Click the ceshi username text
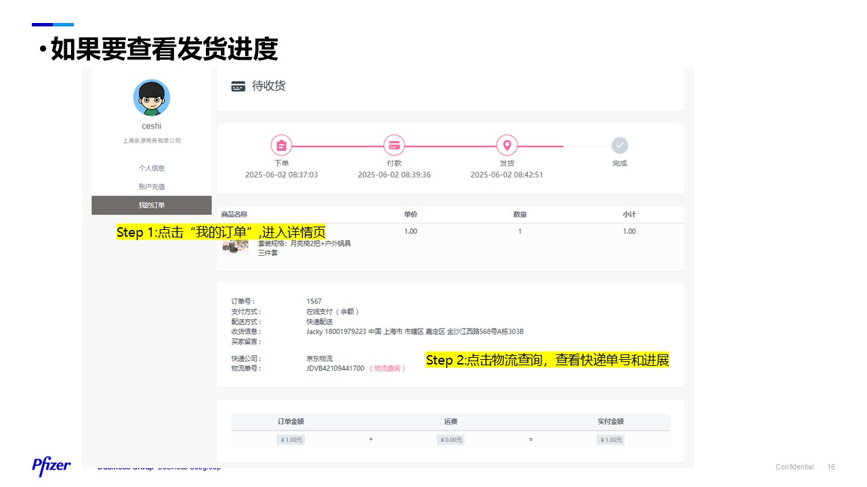This screenshot has width=867, height=487. point(152,126)
